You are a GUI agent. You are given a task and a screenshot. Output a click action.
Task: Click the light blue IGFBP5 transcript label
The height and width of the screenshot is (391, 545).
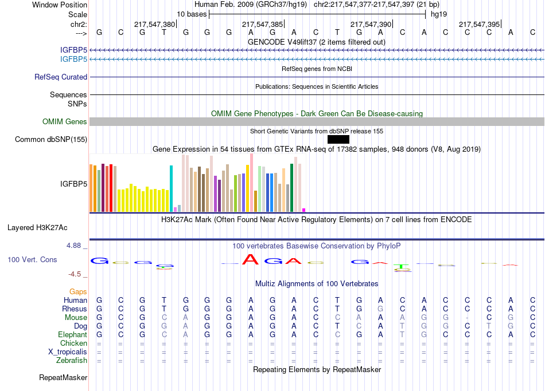74,59
